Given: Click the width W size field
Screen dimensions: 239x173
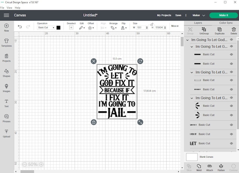Looking at the screenshot, I should tap(141, 27).
